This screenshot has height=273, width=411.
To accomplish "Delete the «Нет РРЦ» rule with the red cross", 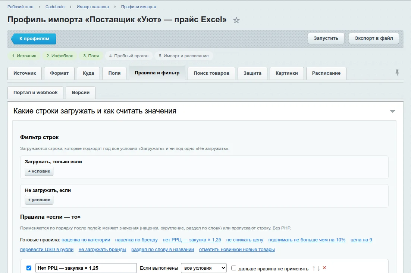I will [x=324, y=268].
